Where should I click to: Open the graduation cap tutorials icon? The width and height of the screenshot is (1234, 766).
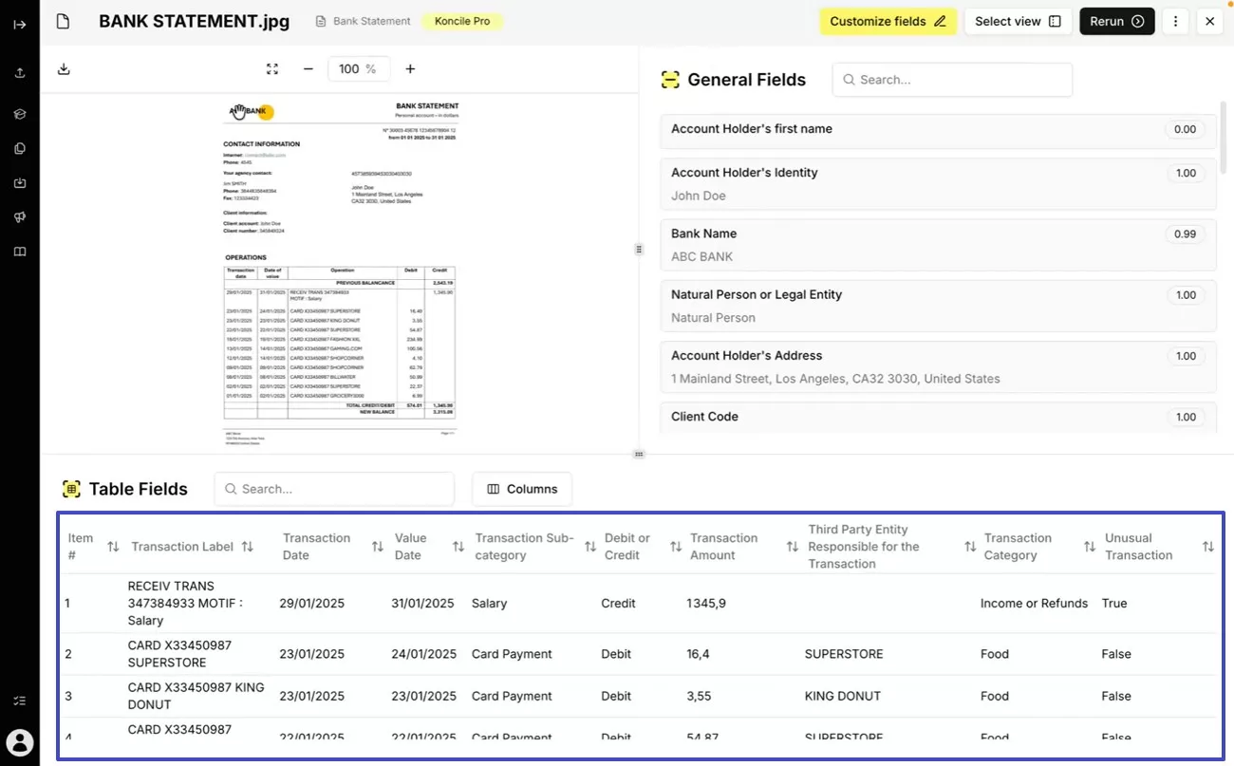point(19,114)
